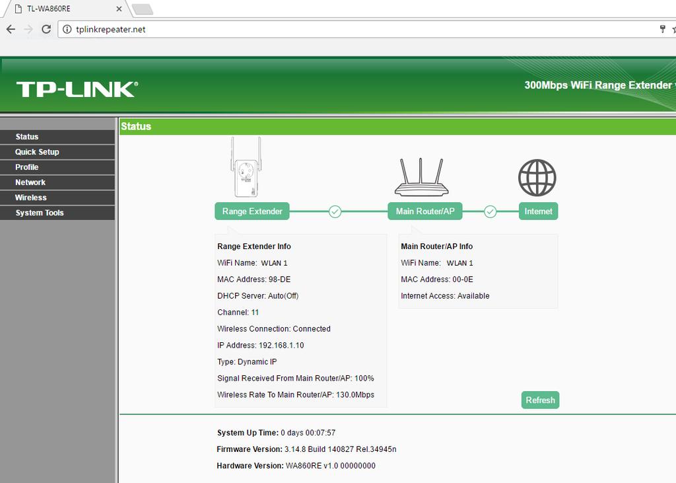Click the green Status section header
Viewport: 676px width, 483px height.
[397, 126]
